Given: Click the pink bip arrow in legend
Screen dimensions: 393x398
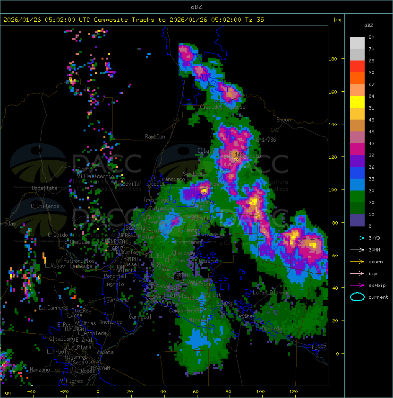Looking at the screenshot, I should tap(357, 274).
